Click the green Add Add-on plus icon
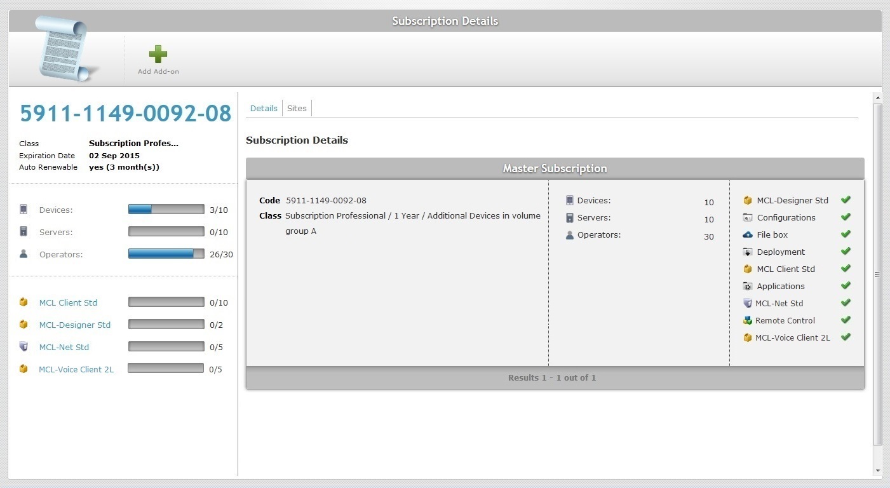The height and width of the screenshot is (488, 890). [x=158, y=54]
